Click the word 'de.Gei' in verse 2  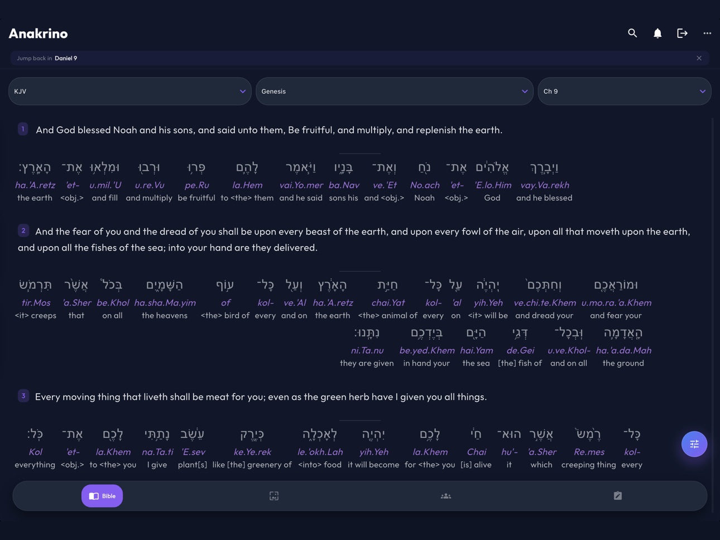(520, 350)
